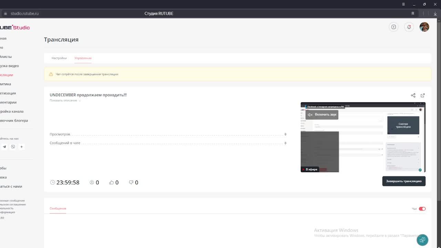Click the RUTUBE Studio logo
The width and height of the screenshot is (441, 248).
[15, 27]
